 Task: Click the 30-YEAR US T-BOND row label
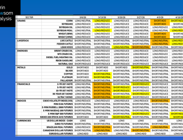click(x=63, y=94)
